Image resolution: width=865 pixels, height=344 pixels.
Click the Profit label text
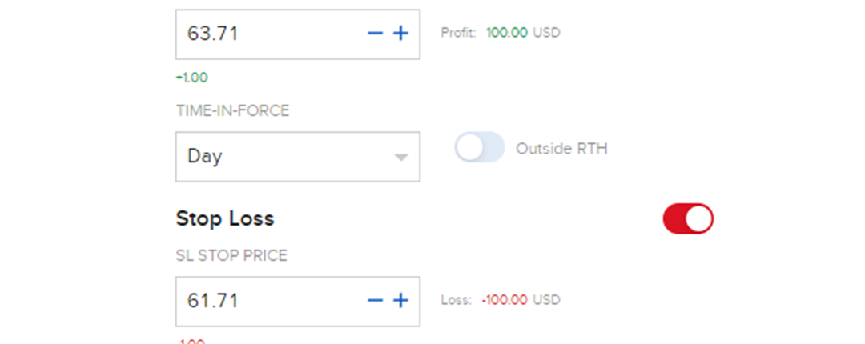click(458, 34)
